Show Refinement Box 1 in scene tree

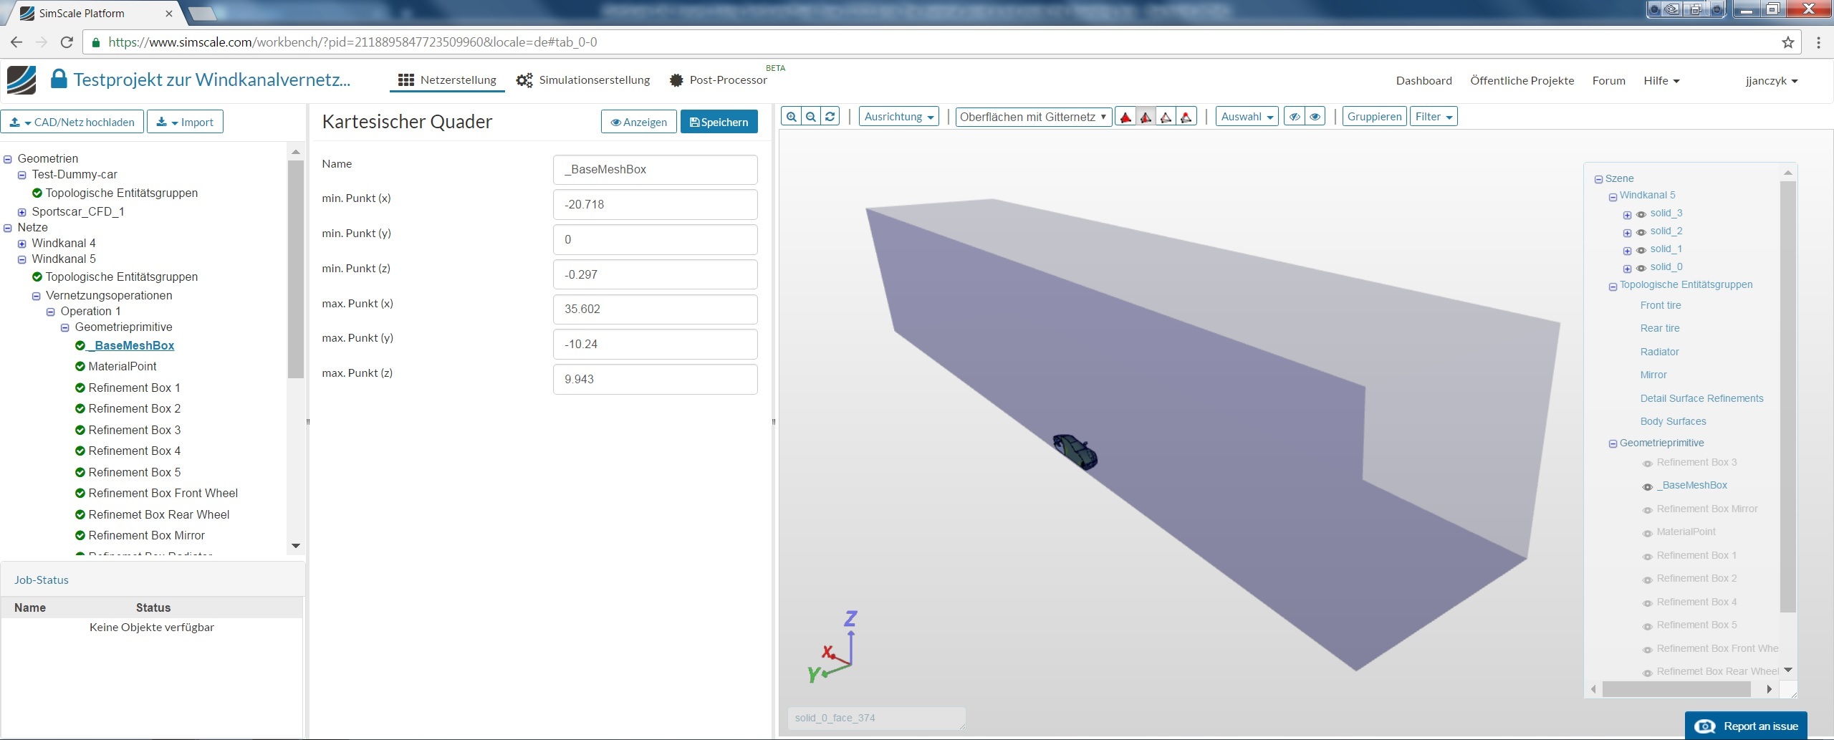pos(1648,557)
